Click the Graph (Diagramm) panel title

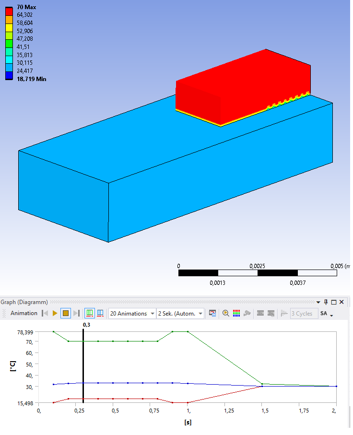tap(24, 302)
